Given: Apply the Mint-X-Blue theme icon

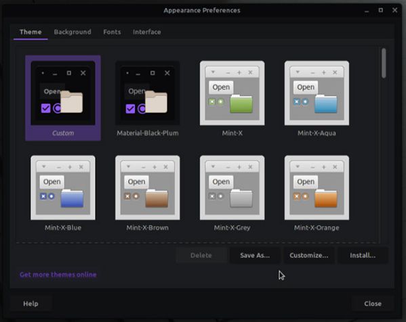Looking at the screenshot, I should (x=63, y=187).
